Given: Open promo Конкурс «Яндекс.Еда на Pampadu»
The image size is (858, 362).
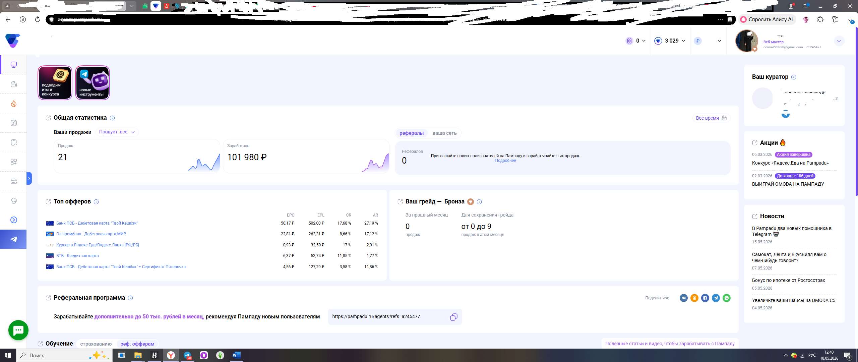Looking at the screenshot, I should (790, 163).
